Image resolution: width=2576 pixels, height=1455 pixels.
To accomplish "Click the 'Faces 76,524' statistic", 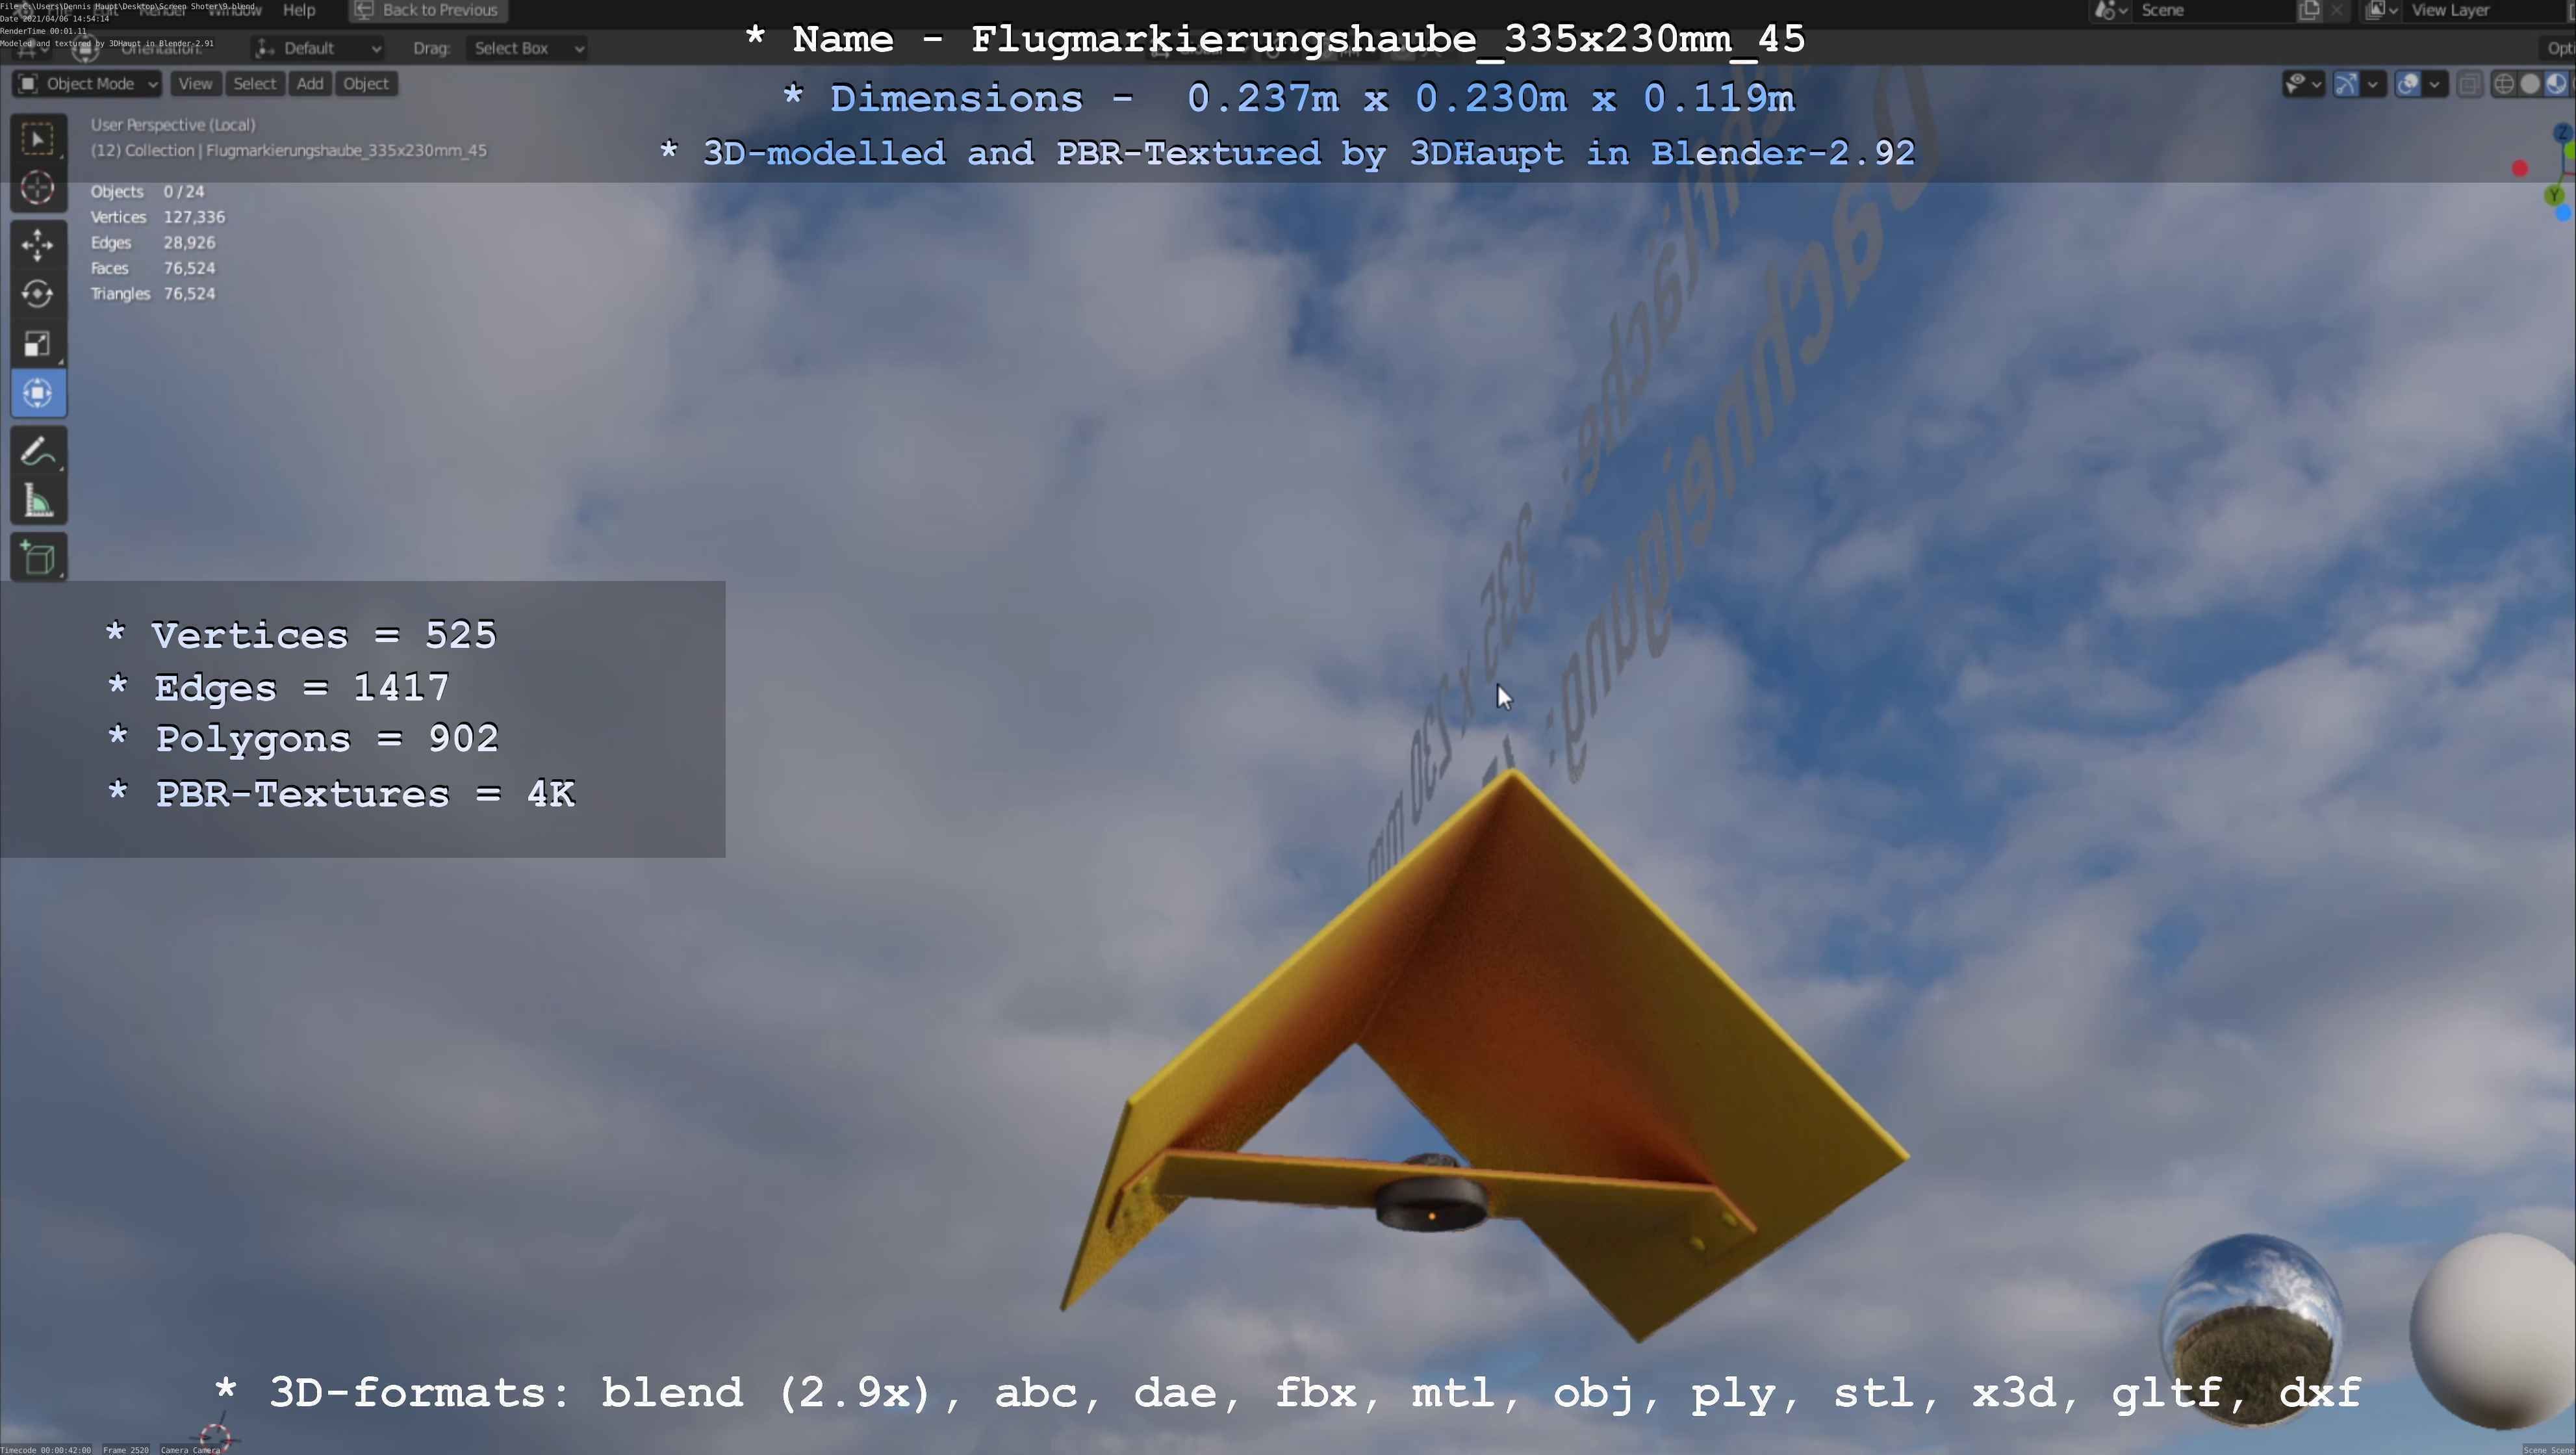I will pos(153,268).
